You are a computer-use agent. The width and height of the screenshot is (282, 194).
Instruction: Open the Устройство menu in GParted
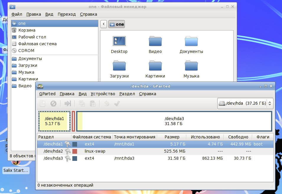[x=103, y=94]
